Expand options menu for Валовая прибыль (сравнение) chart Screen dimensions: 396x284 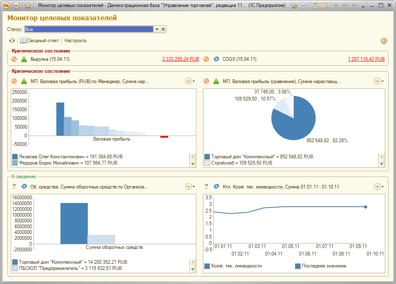tap(379, 81)
